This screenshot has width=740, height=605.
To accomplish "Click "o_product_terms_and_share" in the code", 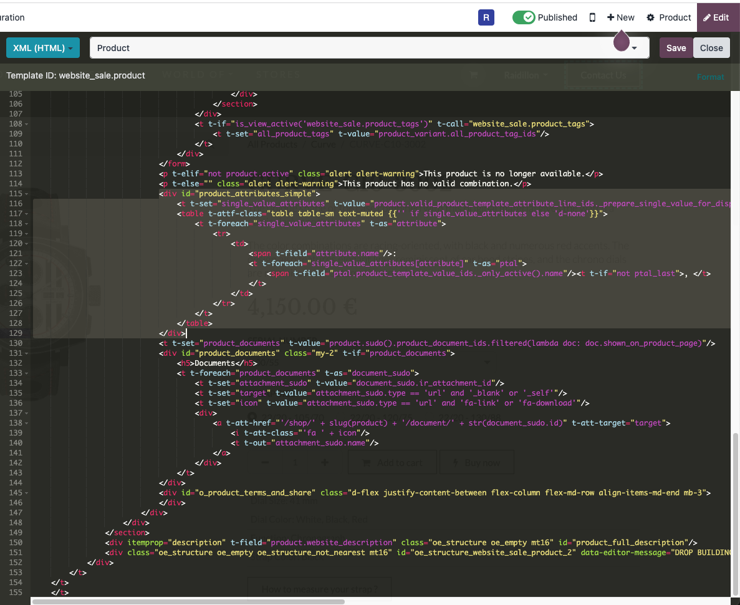I will (x=255, y=493).
